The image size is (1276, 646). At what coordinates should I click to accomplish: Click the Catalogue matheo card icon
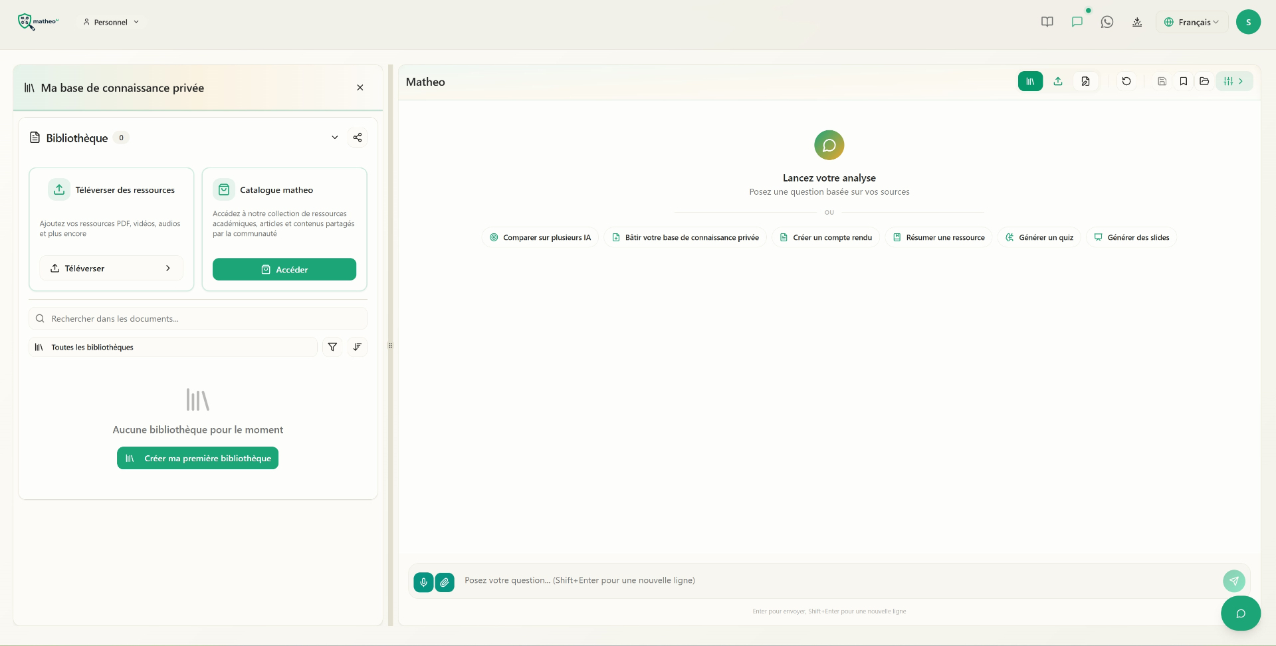(224, 189)
